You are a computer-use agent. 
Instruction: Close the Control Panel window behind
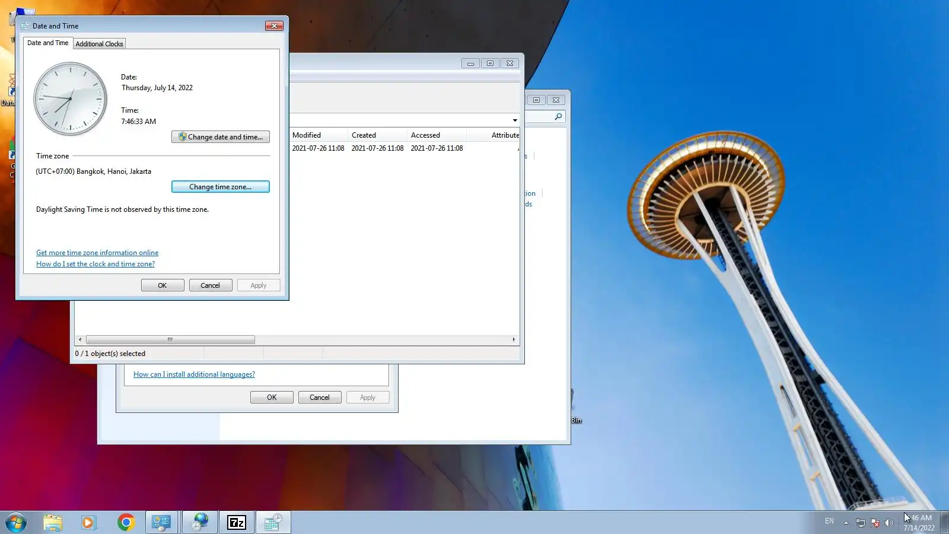pos(556,100)
